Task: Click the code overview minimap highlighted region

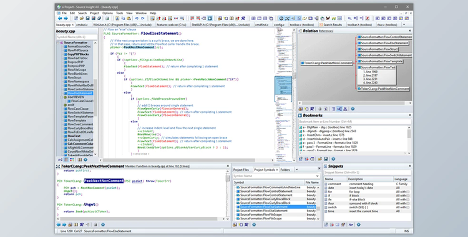Action: (283, 89)
